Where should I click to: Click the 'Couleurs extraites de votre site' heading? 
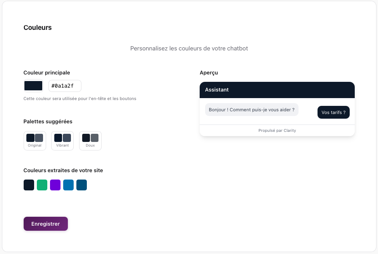point(63,170)
